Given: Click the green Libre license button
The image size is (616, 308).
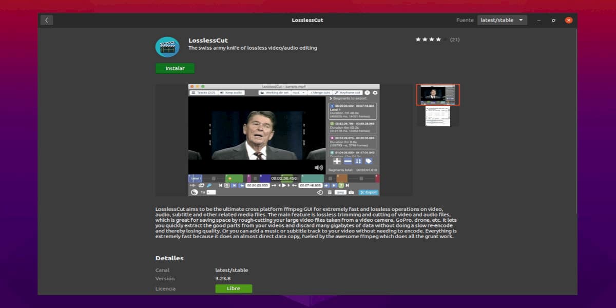Looking at the screenshot, I should point(234,288).
